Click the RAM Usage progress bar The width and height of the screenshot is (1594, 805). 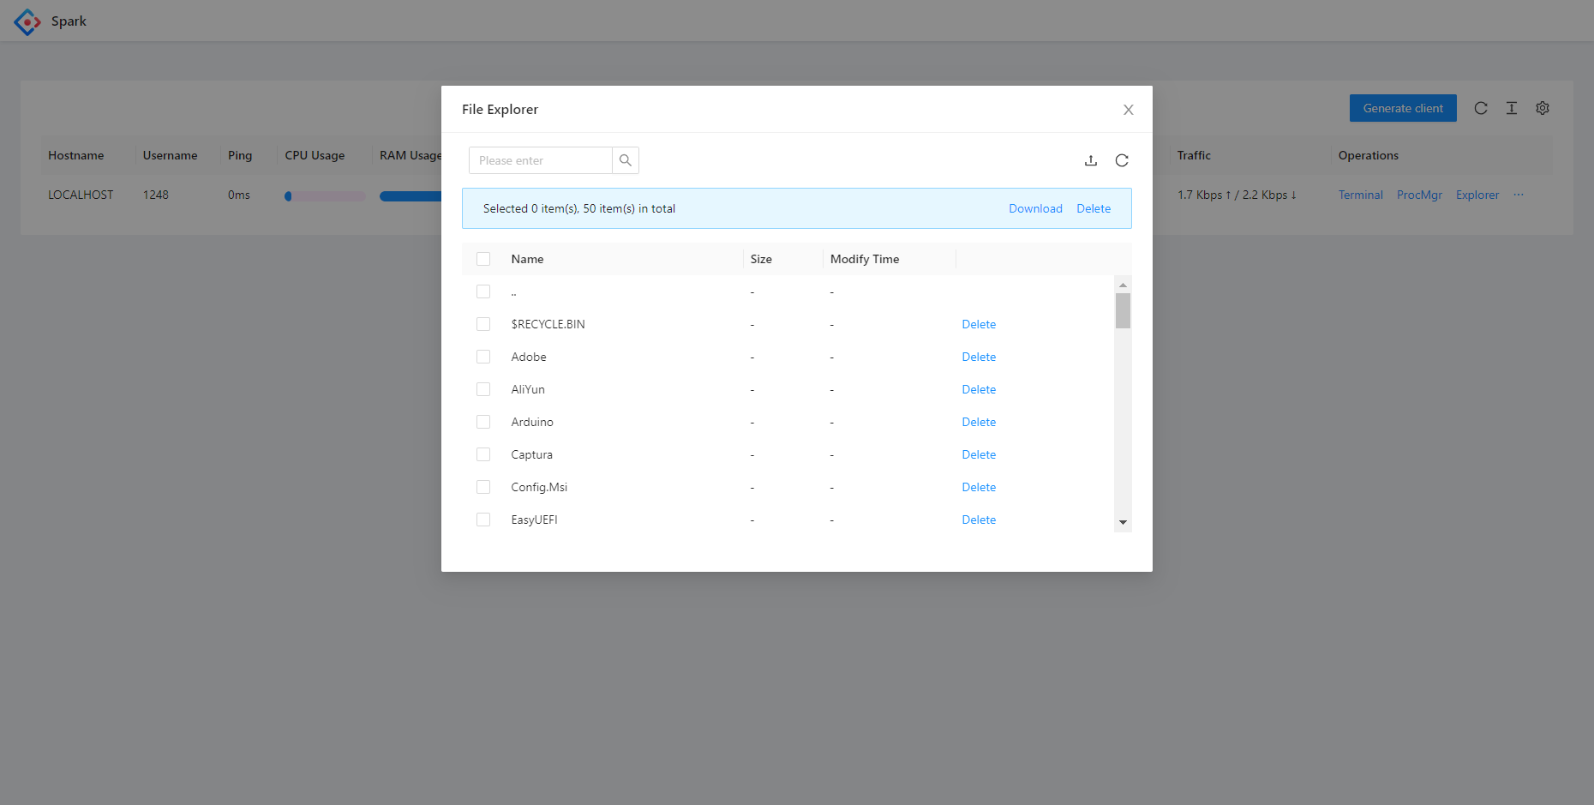410,196
